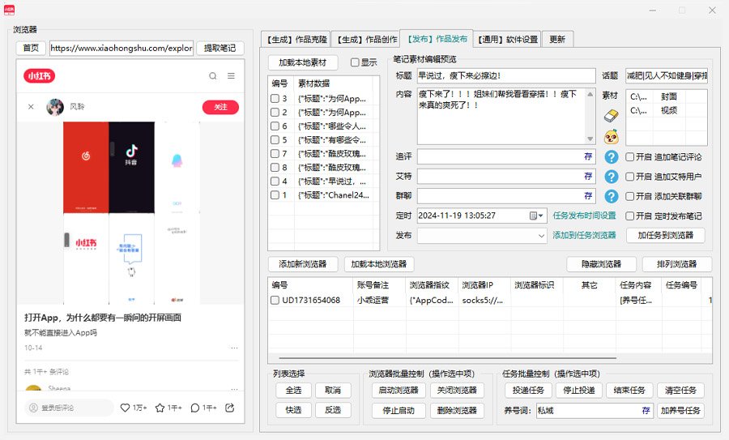Screen dimensions: 729x440
Task: Switch to the 【通用】软件设置 tab
Action: pyautogui.click(x=507, y=39)
